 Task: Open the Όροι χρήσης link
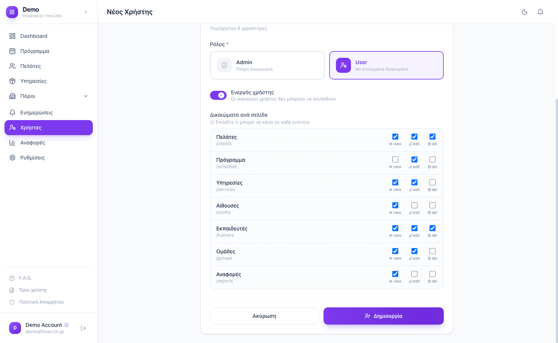(33, 290)
